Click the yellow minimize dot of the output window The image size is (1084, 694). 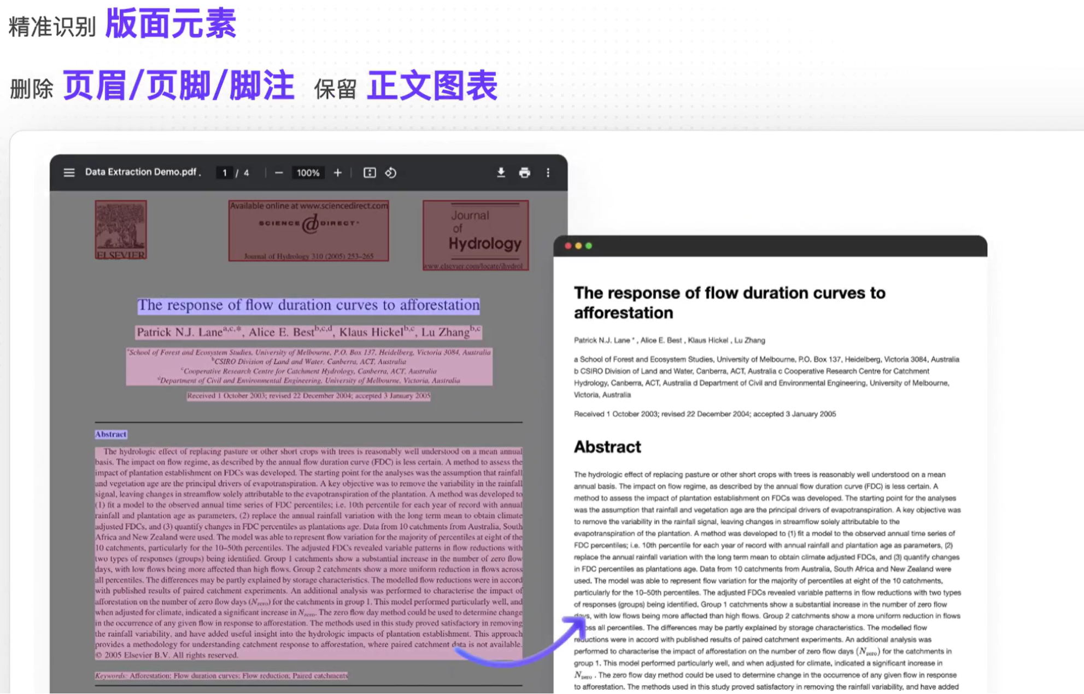tap(578, 246)
